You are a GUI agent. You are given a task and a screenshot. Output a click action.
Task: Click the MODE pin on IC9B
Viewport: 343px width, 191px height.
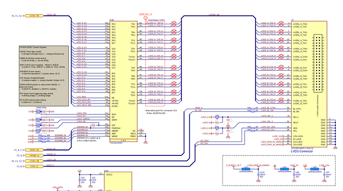coord(114,136)
